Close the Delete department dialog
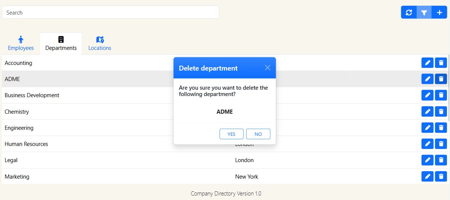The height and width of the screenshot is (200, 450). coord(268,68)
